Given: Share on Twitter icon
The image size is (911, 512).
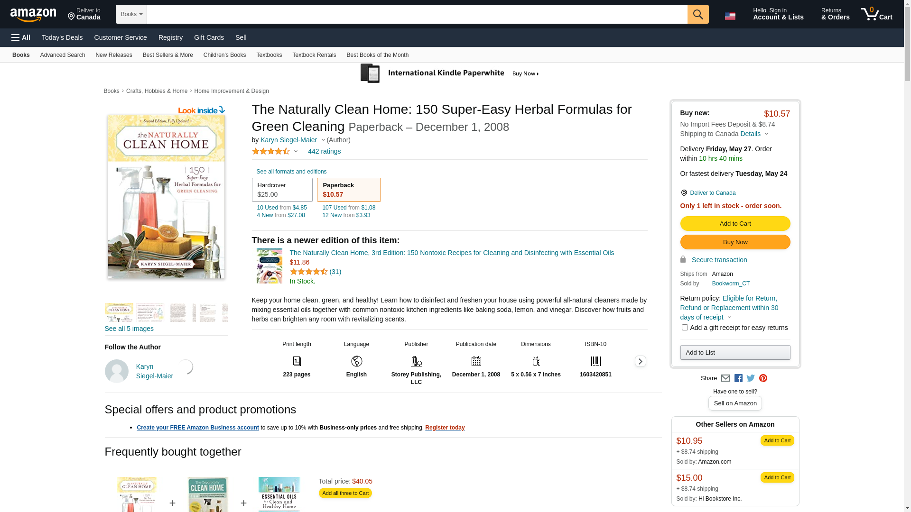Looking at the screenshot, I should point(751,378).
